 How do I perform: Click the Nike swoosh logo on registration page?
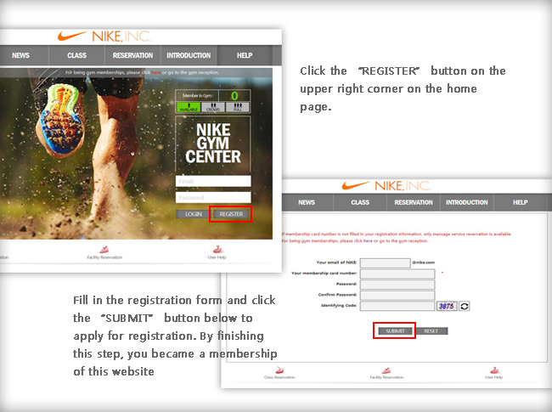point(356,185)
